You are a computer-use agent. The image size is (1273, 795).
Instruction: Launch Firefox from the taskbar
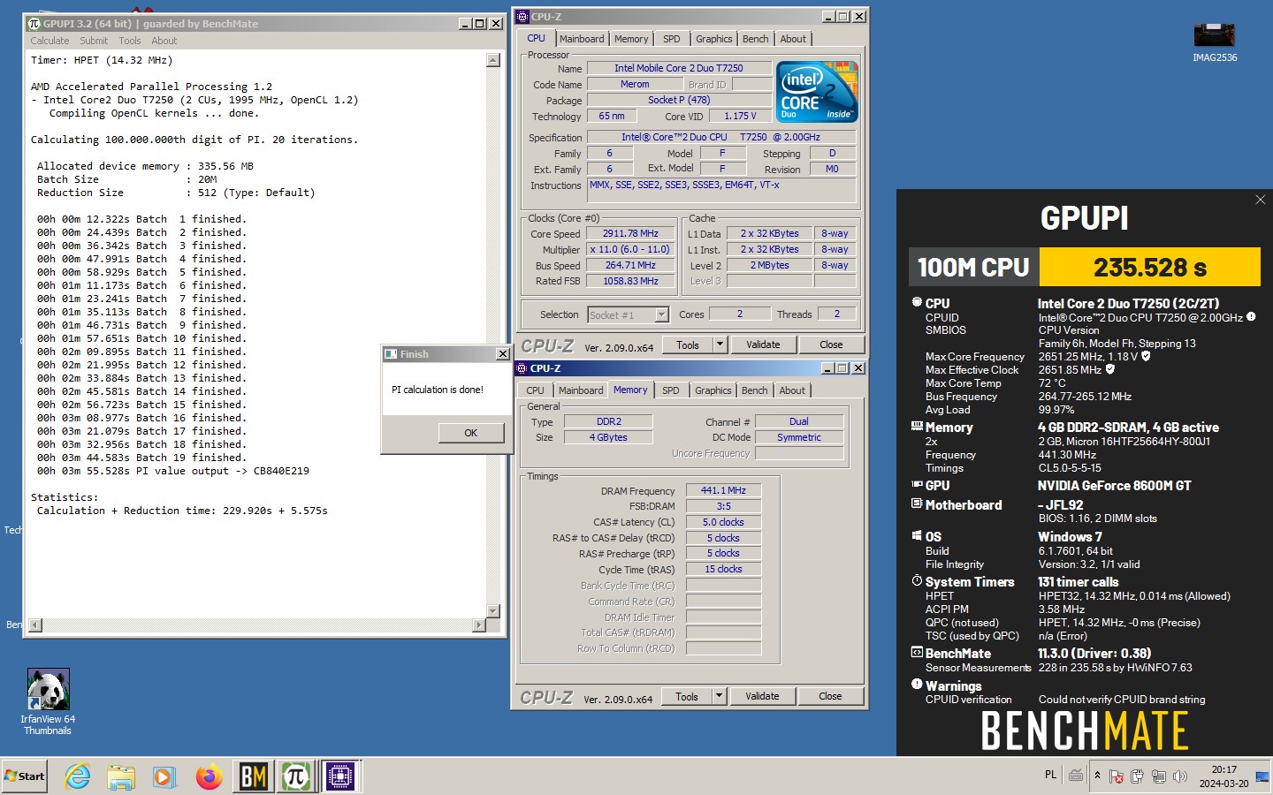pyautogui.click(x=210, y=776)
